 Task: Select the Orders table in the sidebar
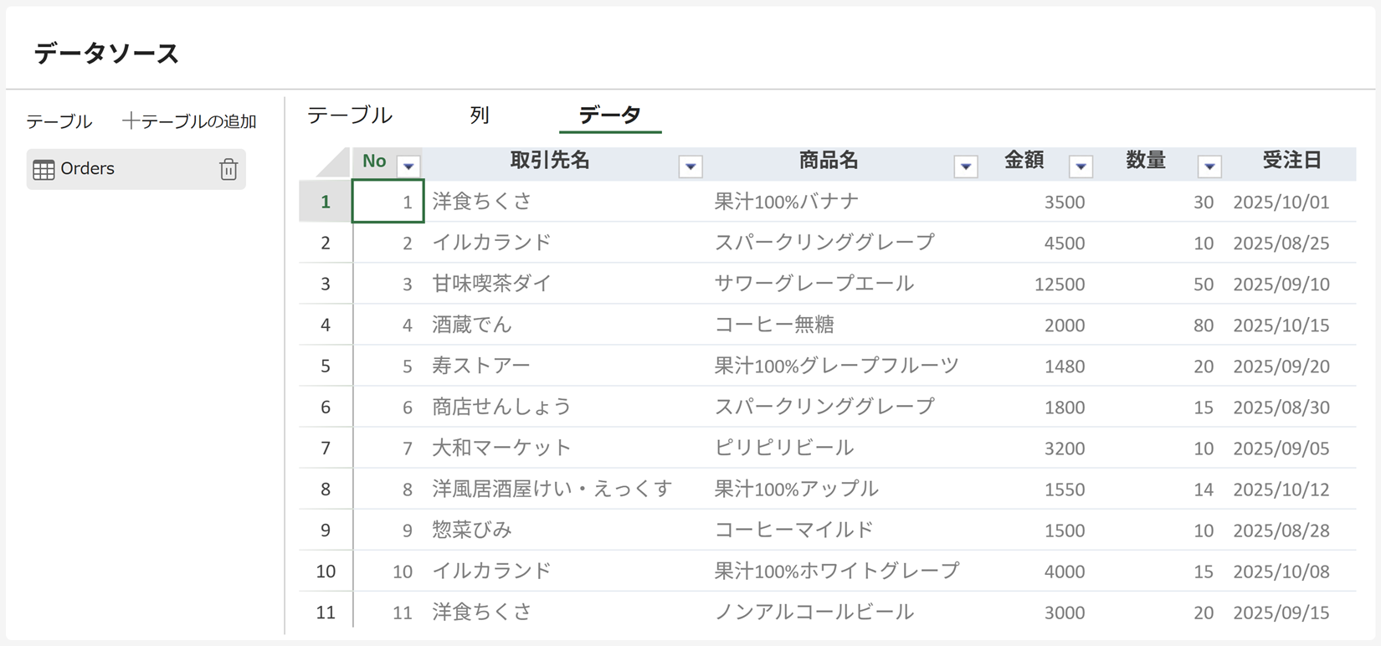(x=136, y=169)
